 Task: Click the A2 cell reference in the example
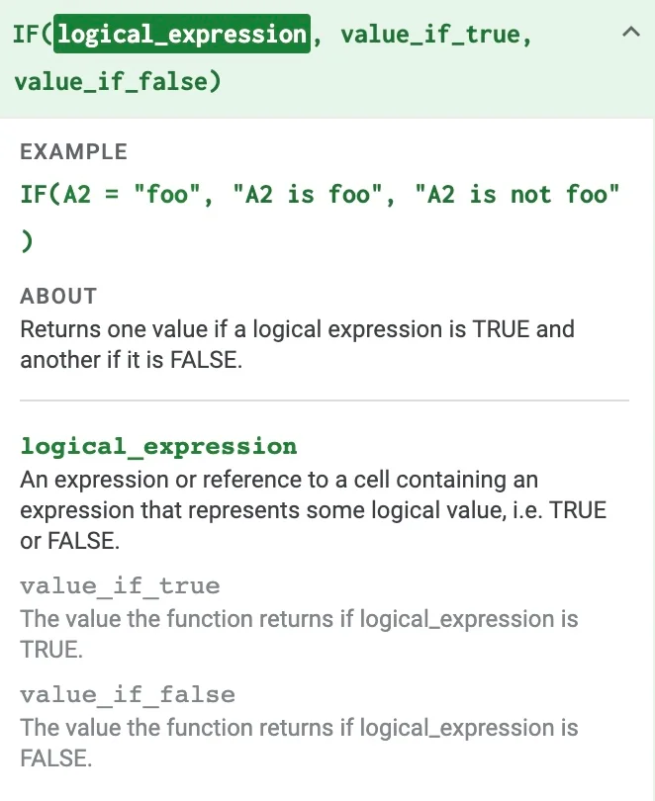coord(77,194)
